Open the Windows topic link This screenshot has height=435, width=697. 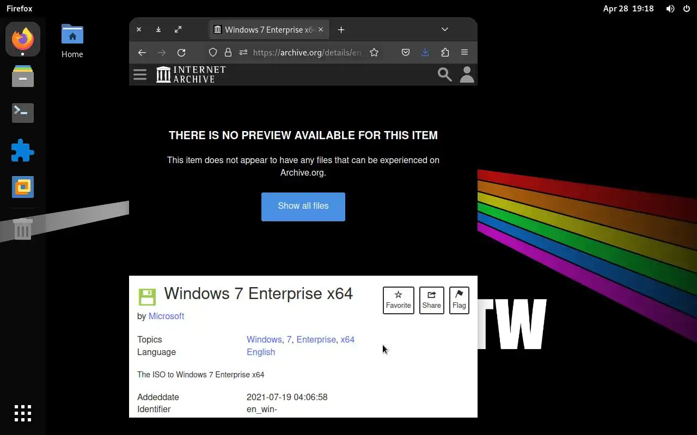pyautogui.click(x=264, y=339)
